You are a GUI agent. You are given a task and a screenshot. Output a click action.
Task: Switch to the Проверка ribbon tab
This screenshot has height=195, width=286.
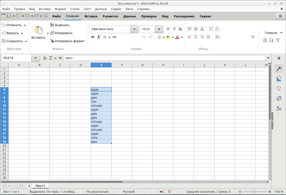coord(149,16)
